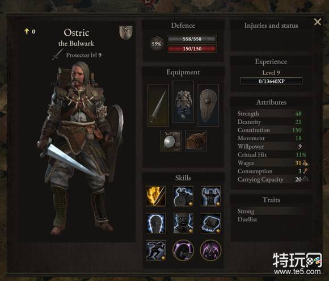The image size is (329, 281).
Task: Select the glowing shield skill icon
Action: click(155, 223)
